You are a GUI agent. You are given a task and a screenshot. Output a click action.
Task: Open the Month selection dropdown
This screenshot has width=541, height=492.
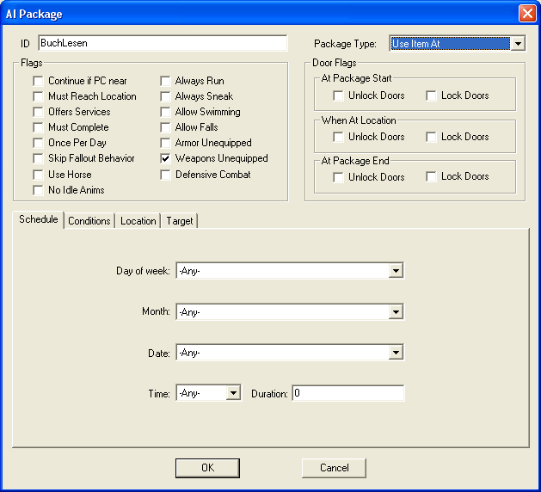point(395,312)
